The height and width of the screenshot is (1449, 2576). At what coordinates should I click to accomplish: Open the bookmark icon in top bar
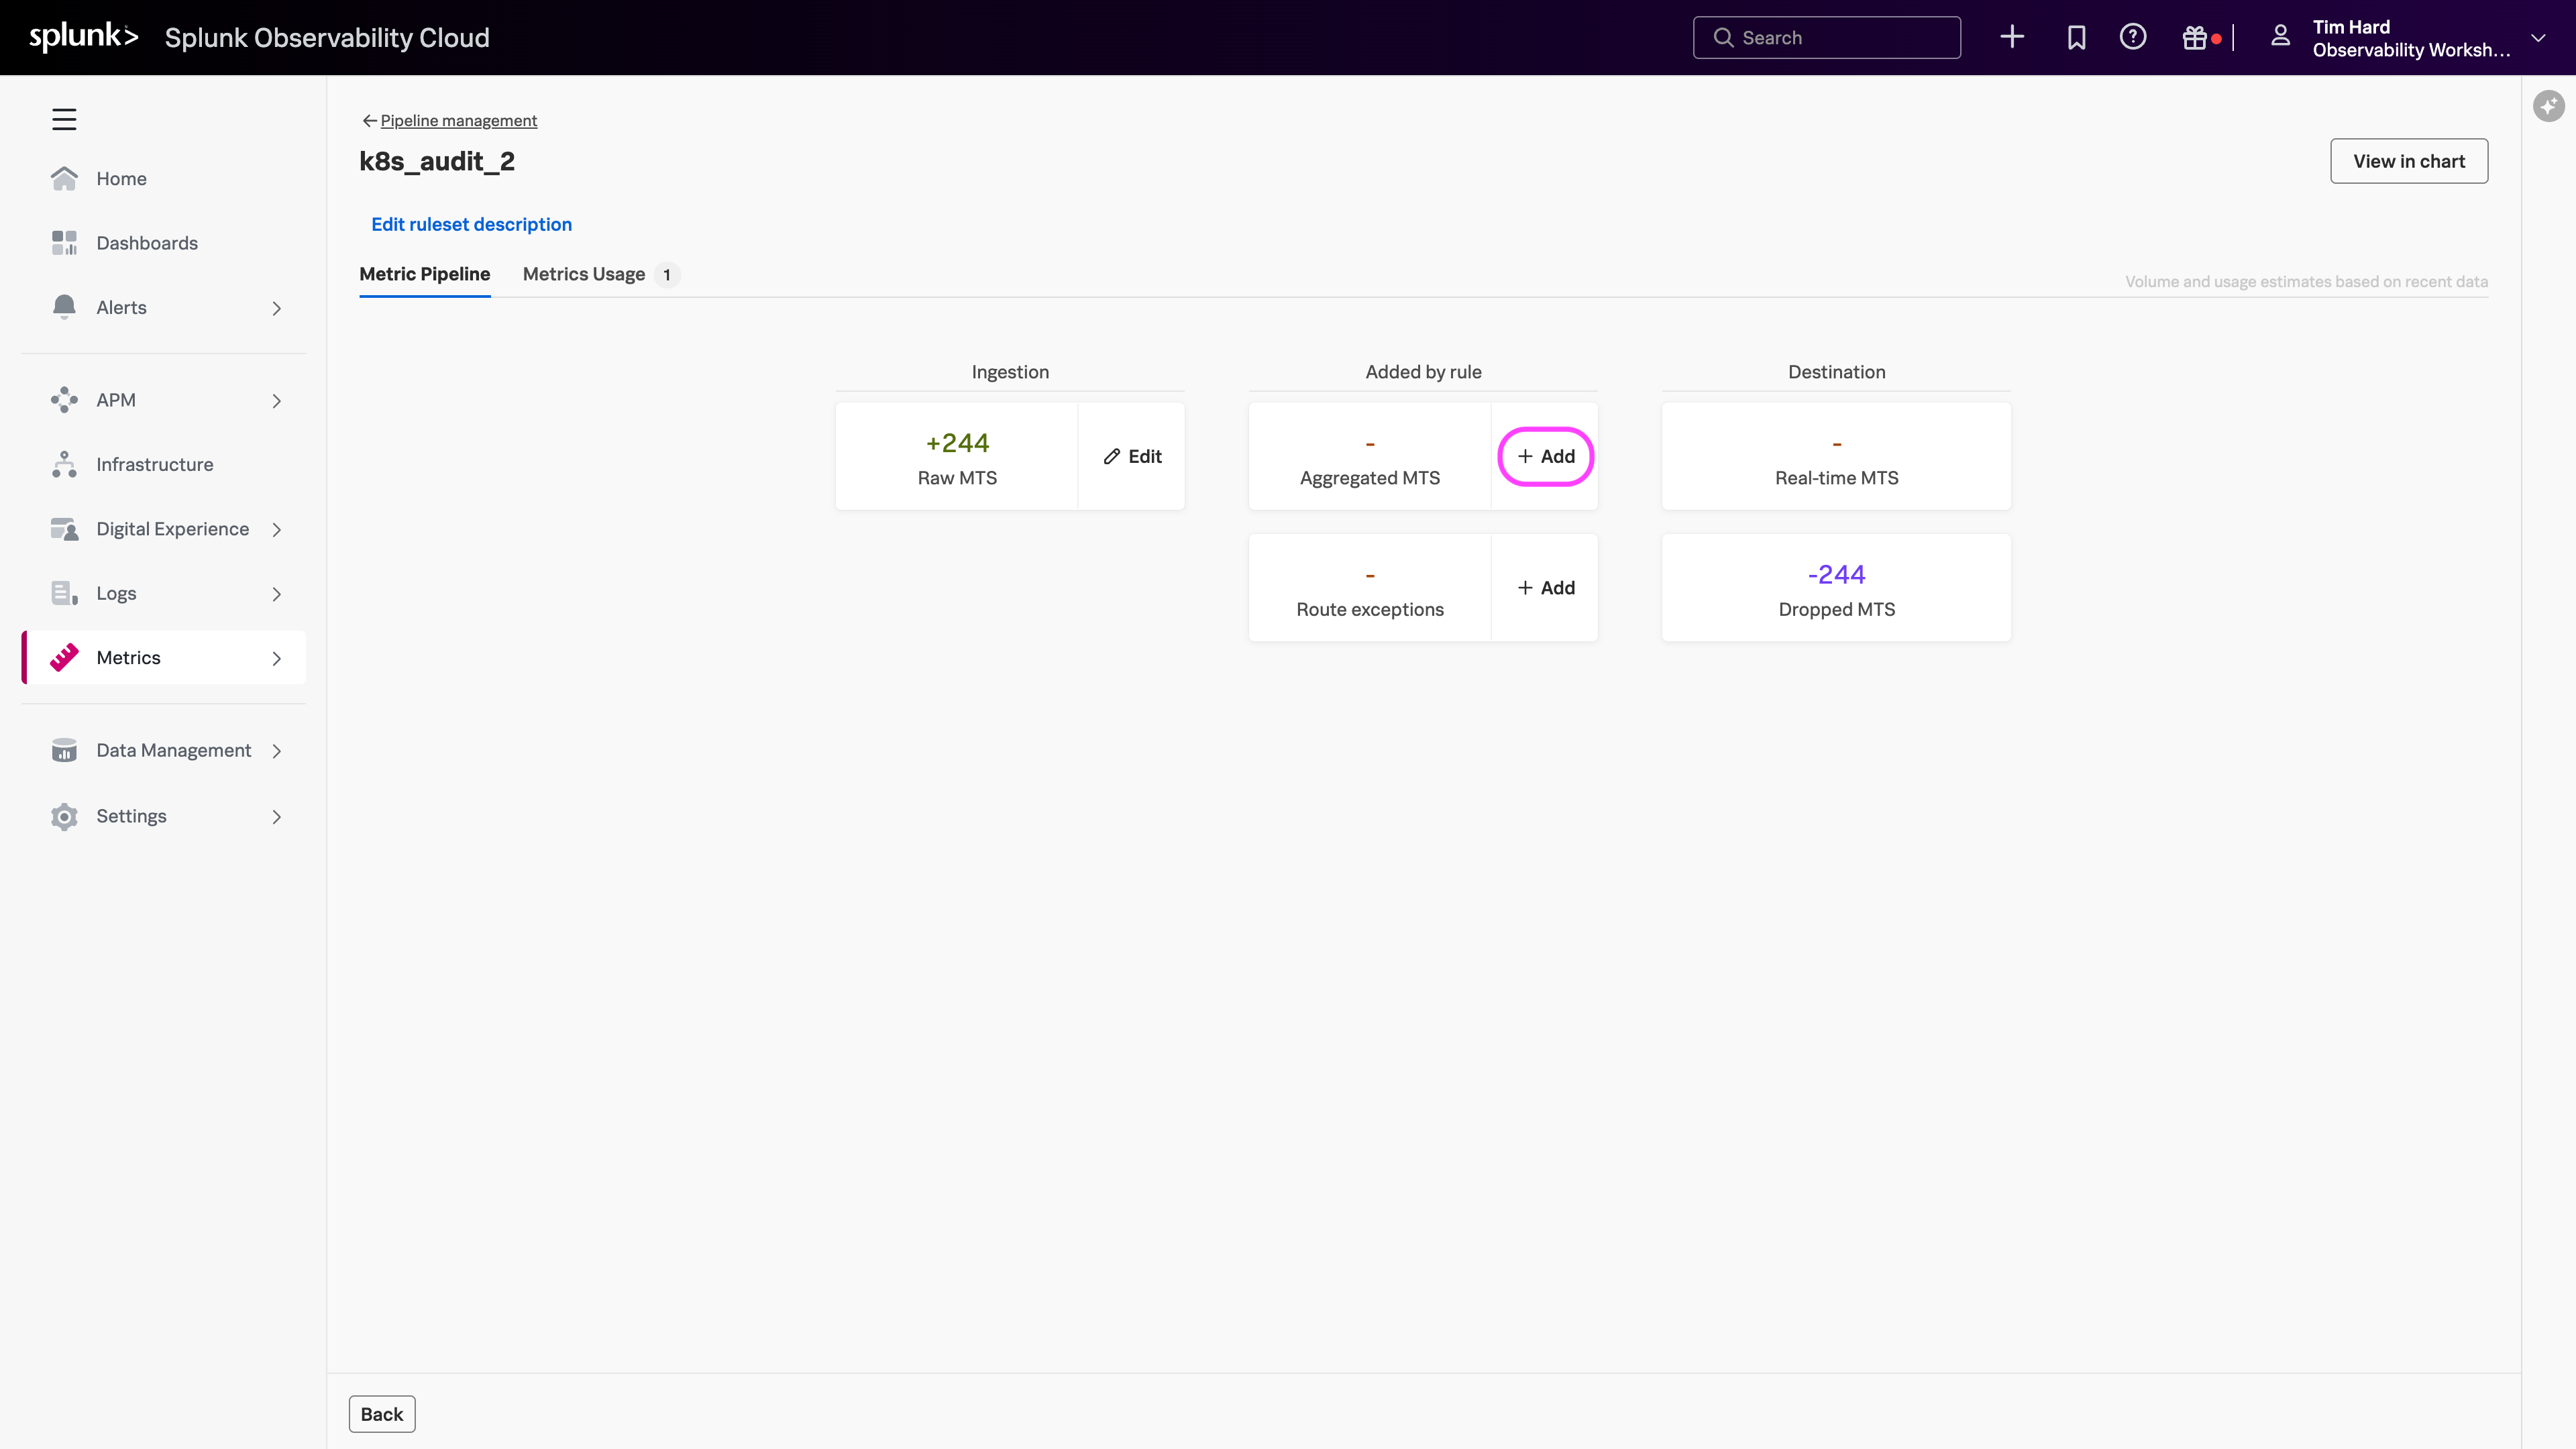tap(2076, 37)
